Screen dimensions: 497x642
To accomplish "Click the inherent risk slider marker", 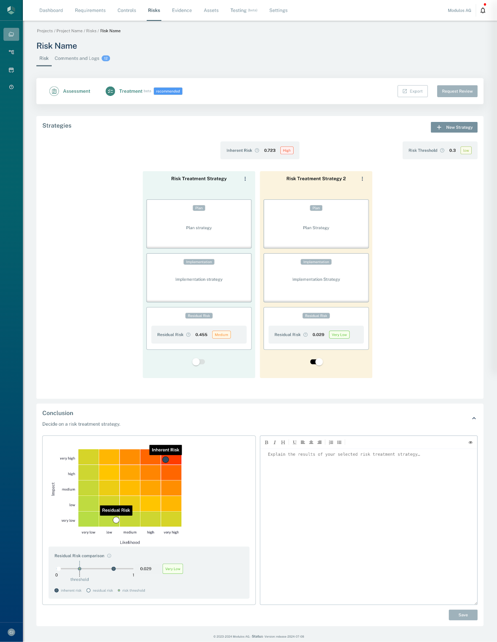I will tap(114, 569).
